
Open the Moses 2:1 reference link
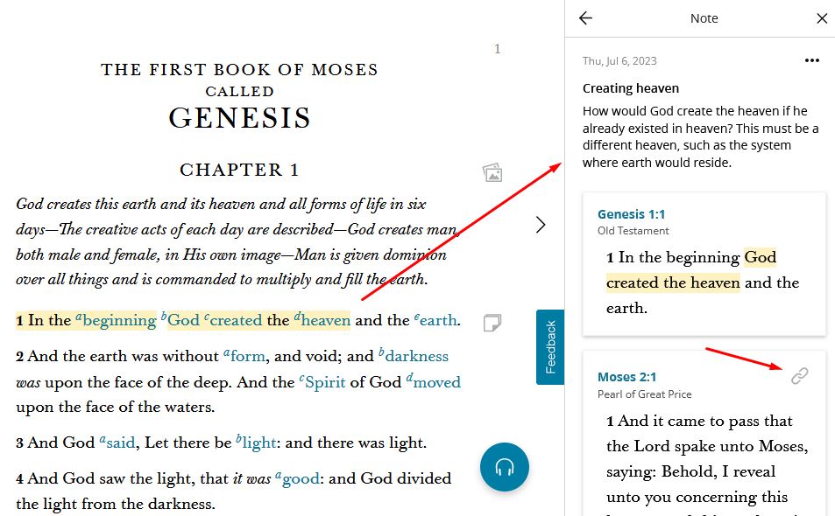[626, 377]
